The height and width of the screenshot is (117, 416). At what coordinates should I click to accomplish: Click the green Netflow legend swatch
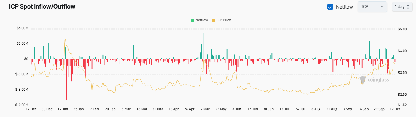pyautogui.click(x=192, y=20)
